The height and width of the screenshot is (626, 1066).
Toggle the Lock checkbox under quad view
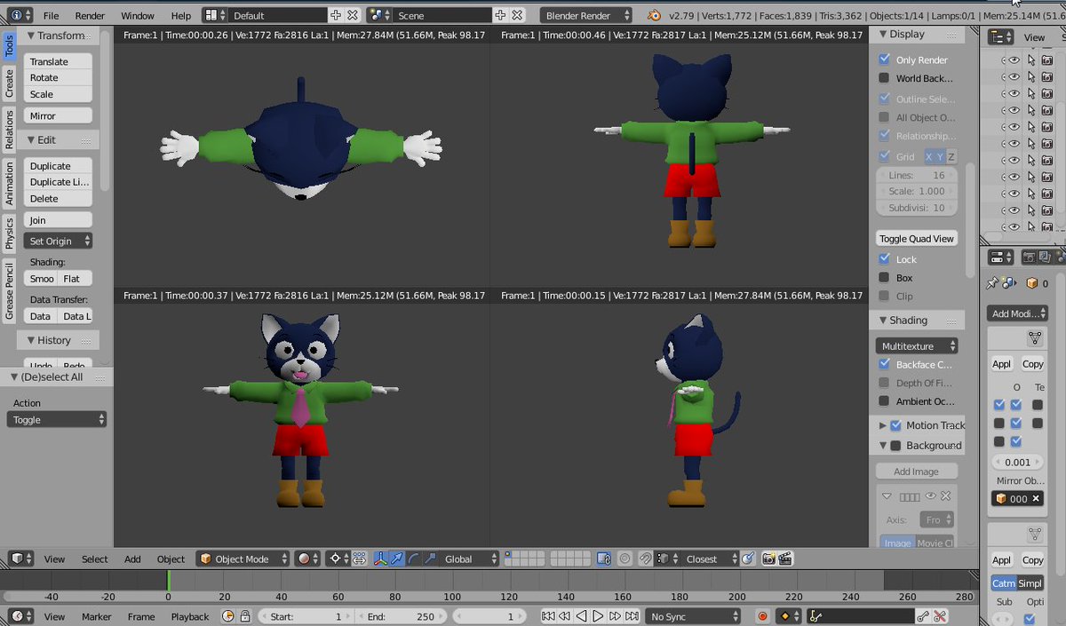click(x=884, y=259)
